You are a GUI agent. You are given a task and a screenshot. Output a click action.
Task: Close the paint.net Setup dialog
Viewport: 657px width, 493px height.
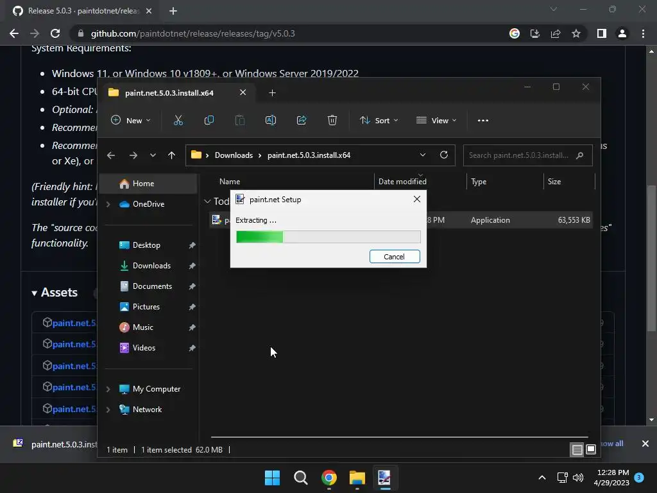[x=417, y=199]
